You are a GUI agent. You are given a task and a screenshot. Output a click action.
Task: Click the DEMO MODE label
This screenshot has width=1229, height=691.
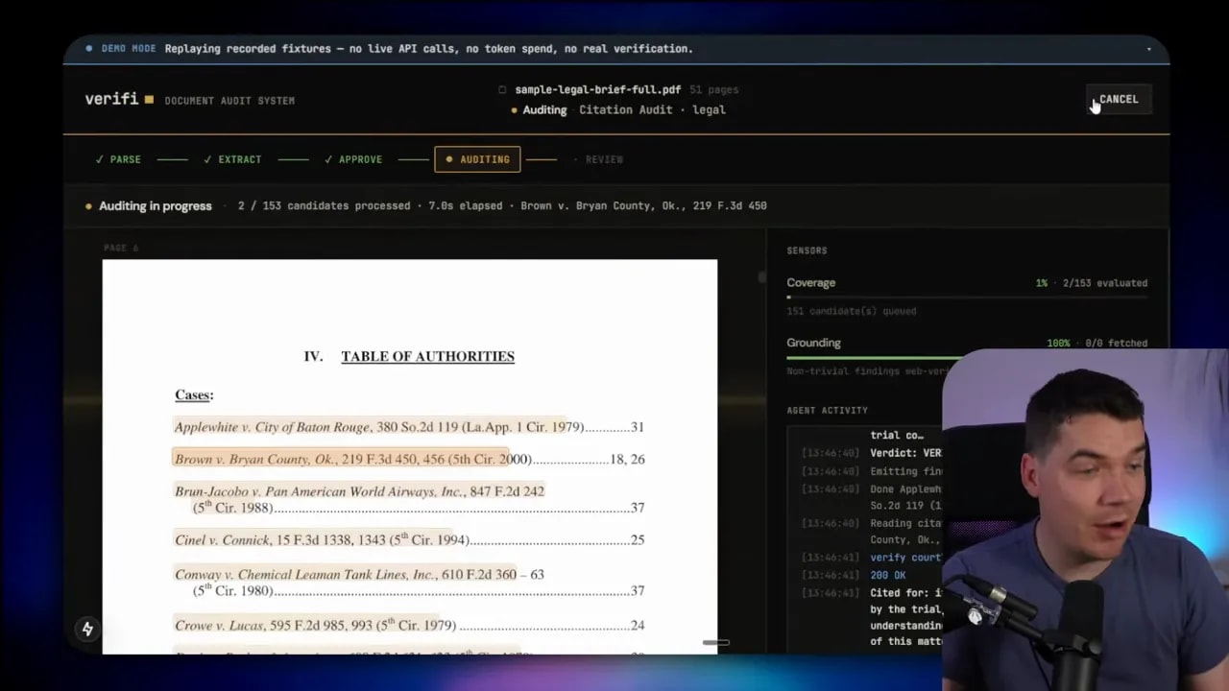coord(129,49)
